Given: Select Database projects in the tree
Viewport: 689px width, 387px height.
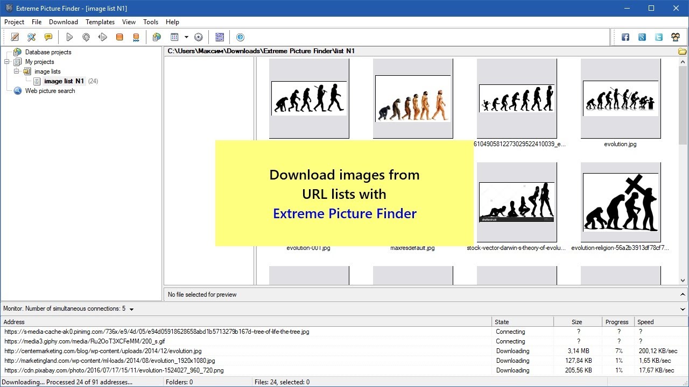Looking at the screenshot, I should [48, 52].
